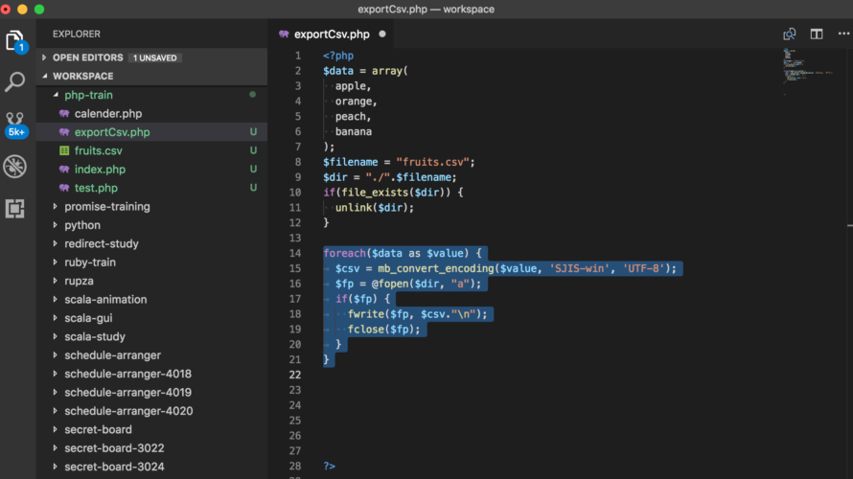Select the schedule-arranger-4019 folder
The width and height of the screenshot is (853, 479).
[151, 392]
